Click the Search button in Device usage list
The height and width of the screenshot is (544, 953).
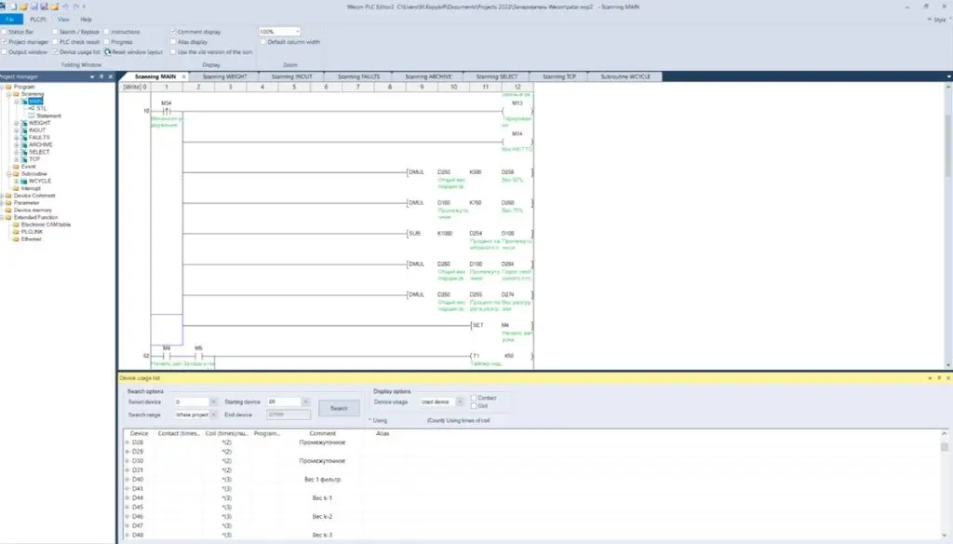338,408
